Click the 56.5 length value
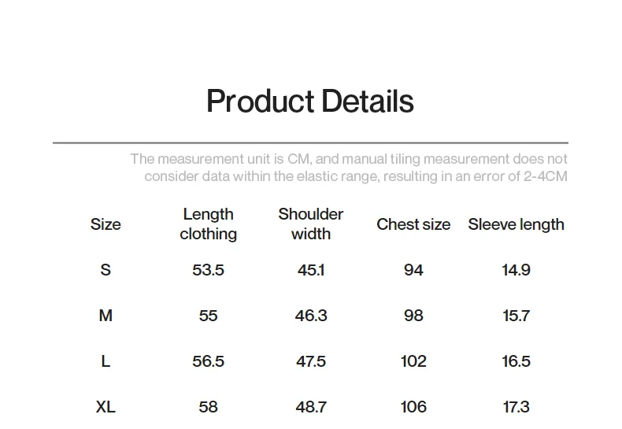Screen dimensions: 622x429 tap(208, 361)
